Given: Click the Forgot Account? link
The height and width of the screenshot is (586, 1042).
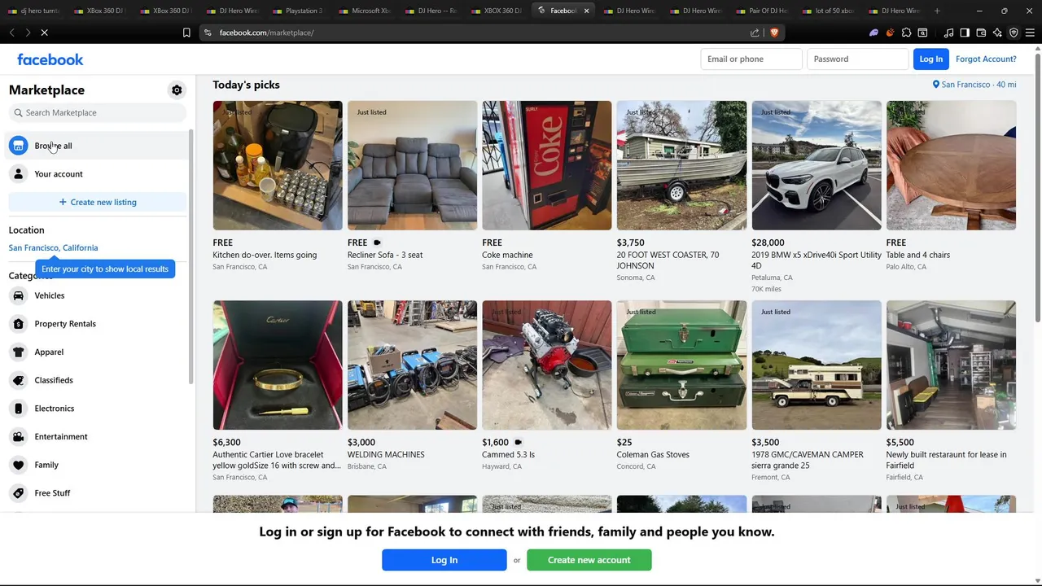Looking at the screenshot, I should pos(986,59).
